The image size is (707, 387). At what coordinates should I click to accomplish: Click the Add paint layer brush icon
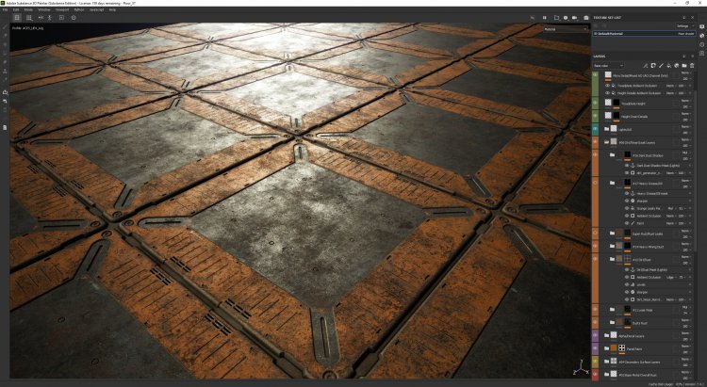(x=662, y=66)
